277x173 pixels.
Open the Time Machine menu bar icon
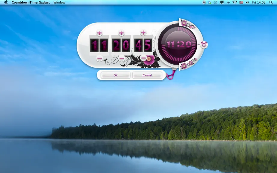(215, 2)
